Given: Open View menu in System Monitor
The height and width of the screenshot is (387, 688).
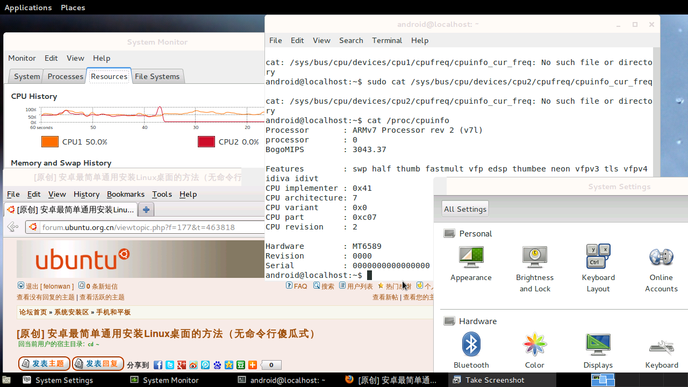Looking at the screenshot, I should coord(75,58).
